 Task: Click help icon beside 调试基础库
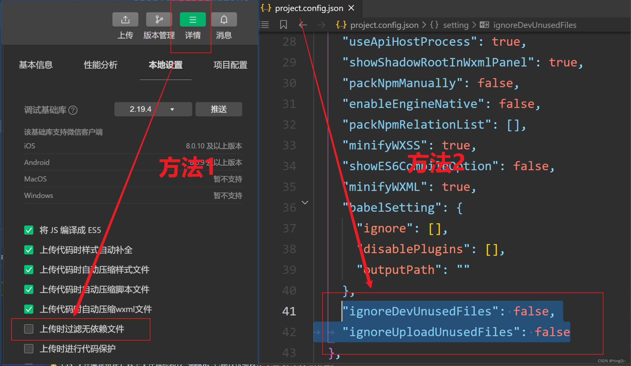tap(73, 110)
